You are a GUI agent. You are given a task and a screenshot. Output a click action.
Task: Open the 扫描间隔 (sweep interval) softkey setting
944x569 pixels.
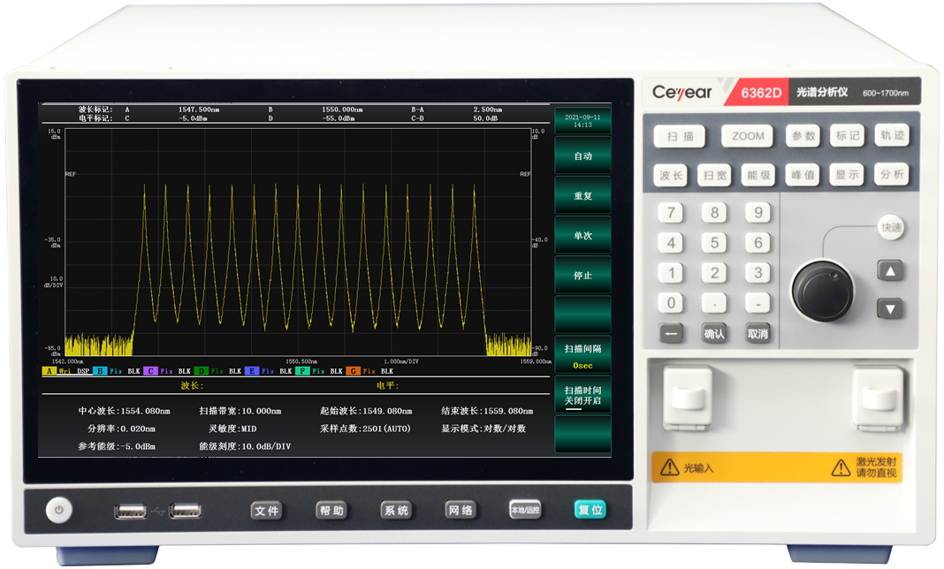click(x=582, y=355)
